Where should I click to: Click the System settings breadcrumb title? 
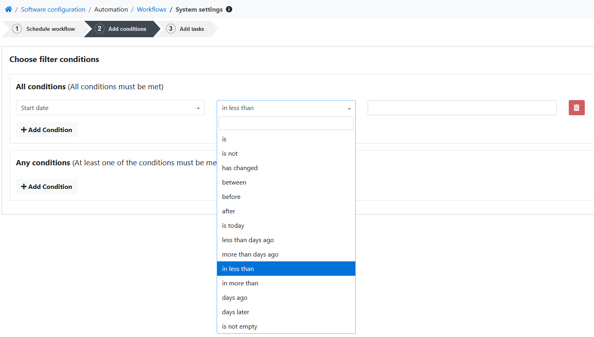[199, 9]
